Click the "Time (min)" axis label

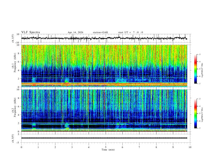(x=108, y=150)
